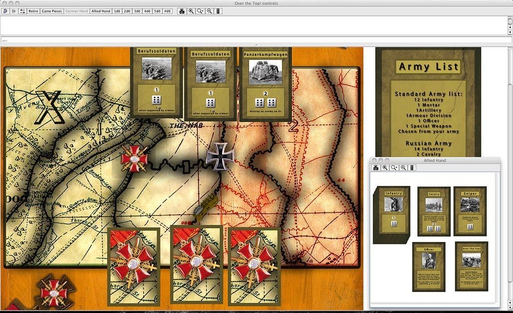Image resolution: width=513 pixels, height=313 pixels.
Task: Select the Over The Top! card
Action: coord(471,266)
